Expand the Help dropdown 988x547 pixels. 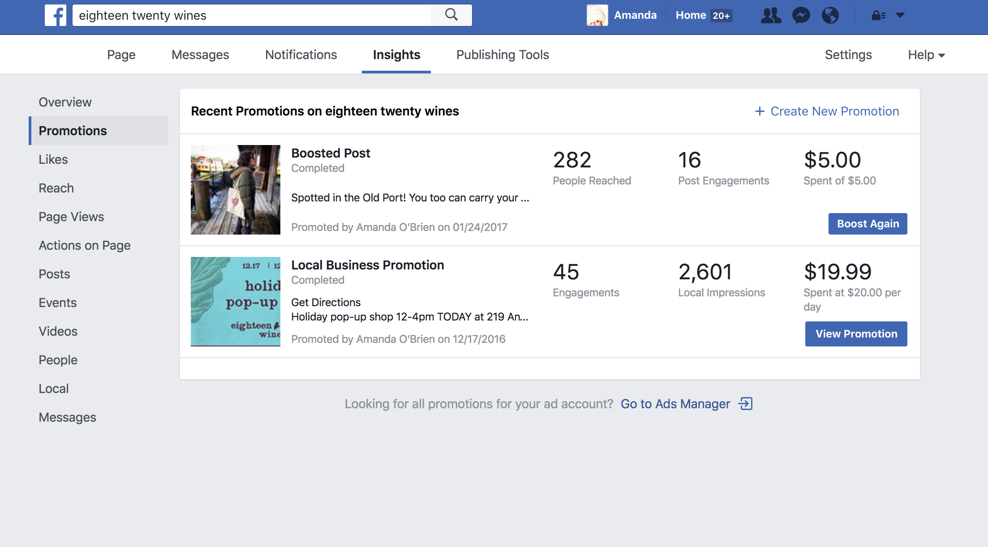click(926, 55)
